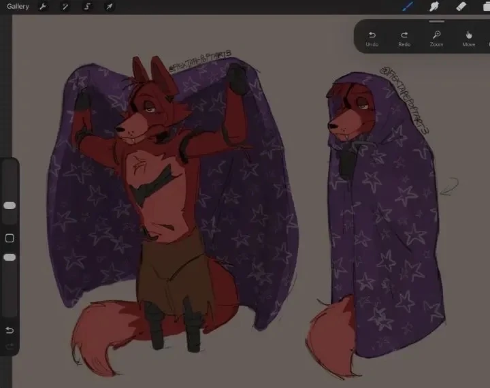This screenshot has width=490, height=388.
Task: Tap the sidebar undo arrow
Action: 10,330
